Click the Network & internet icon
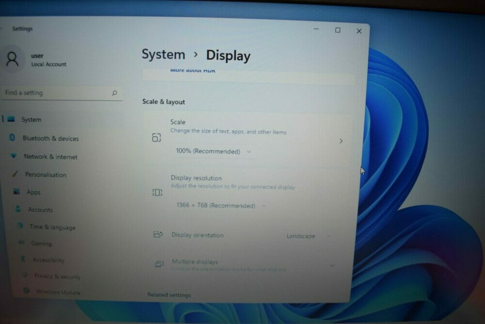 14,155
